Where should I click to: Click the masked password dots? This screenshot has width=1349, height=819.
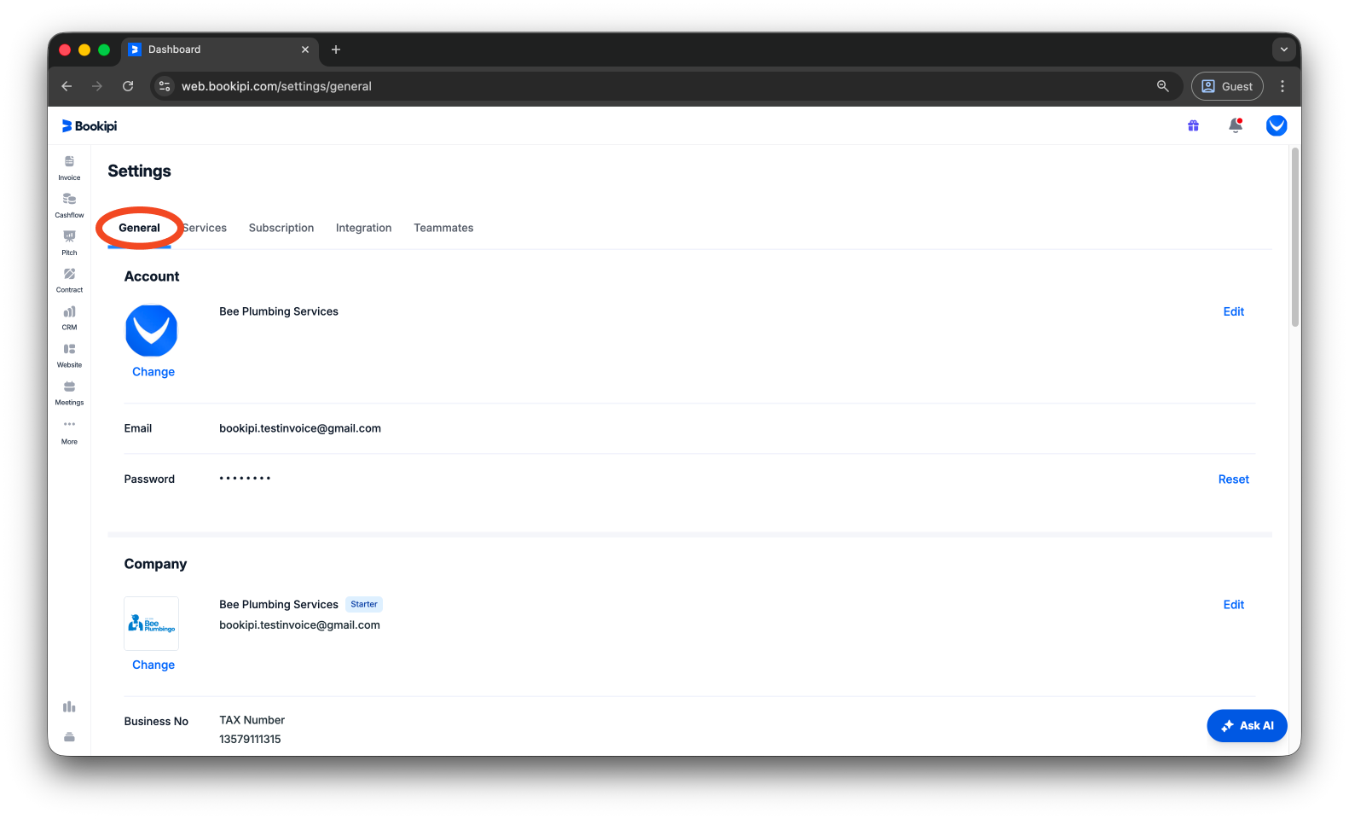(245, 479)
